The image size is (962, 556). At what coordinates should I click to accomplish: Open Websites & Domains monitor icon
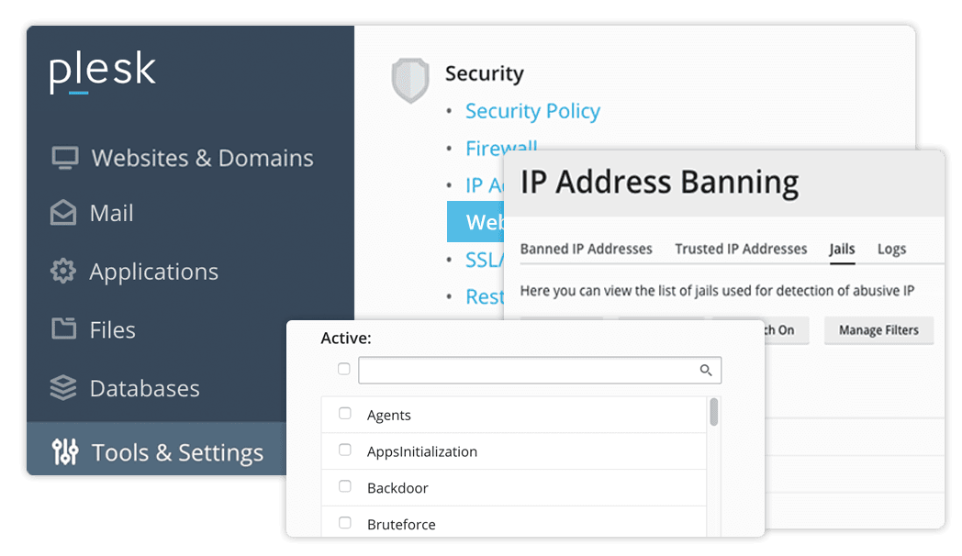tap(64, 158)
